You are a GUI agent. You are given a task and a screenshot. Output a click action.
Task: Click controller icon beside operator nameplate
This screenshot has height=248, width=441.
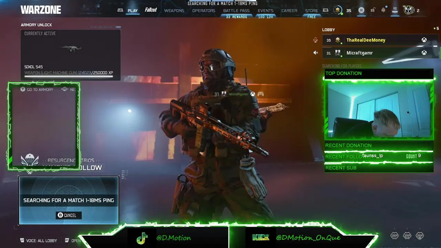260,94
